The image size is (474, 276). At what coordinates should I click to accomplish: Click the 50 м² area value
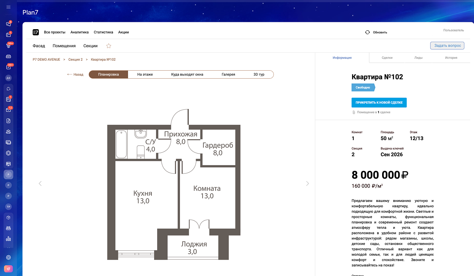tap(387, 138)
